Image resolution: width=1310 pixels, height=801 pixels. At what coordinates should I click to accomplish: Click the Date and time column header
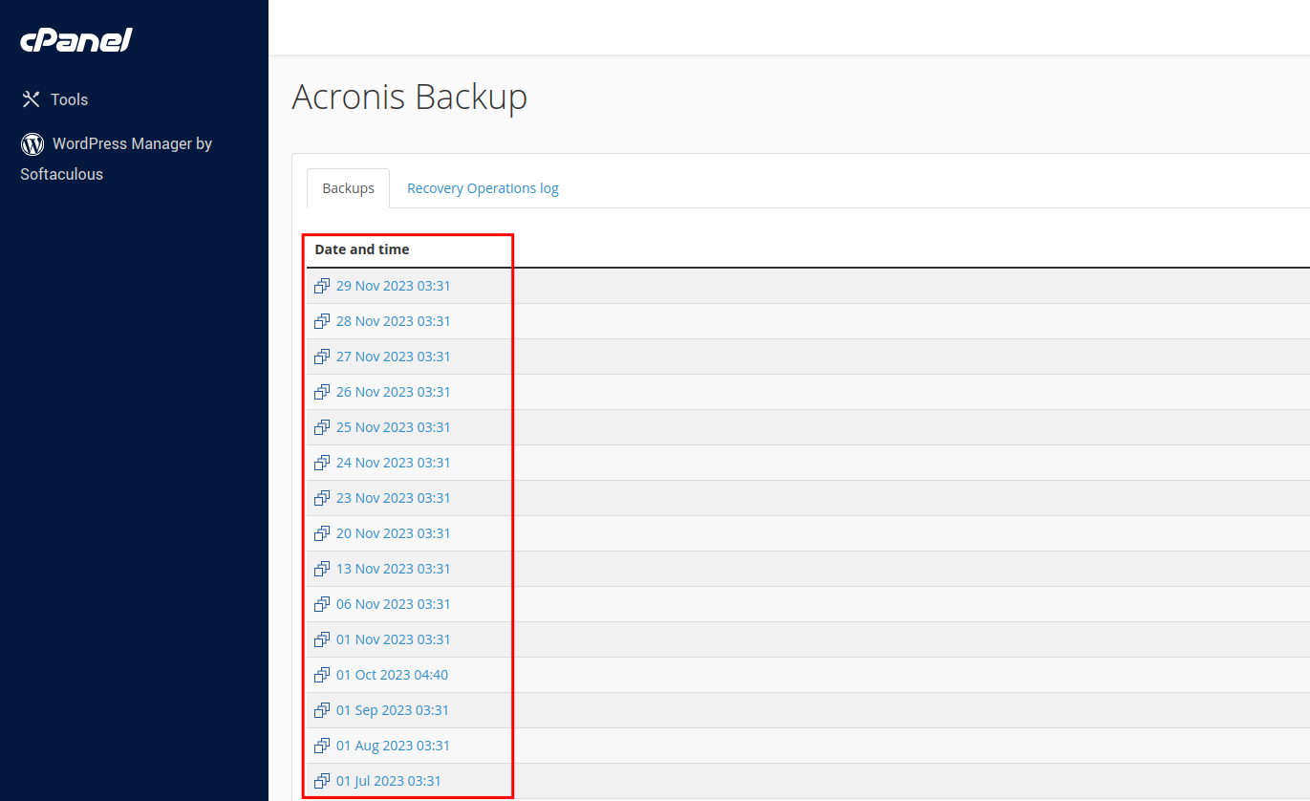click(x=361, y=249)
